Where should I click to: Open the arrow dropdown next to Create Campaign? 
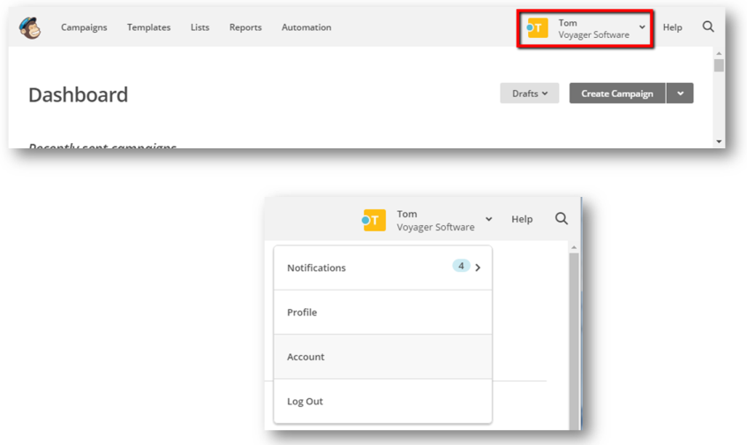pos(680,94)
